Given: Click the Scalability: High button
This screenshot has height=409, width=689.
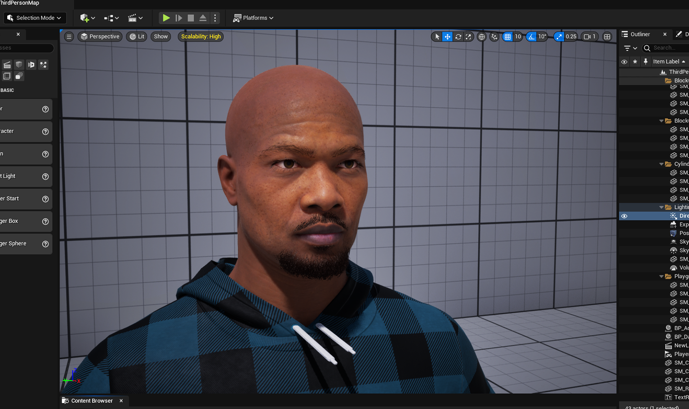Looking at the screenshot, I should click(x=200, y=36).
